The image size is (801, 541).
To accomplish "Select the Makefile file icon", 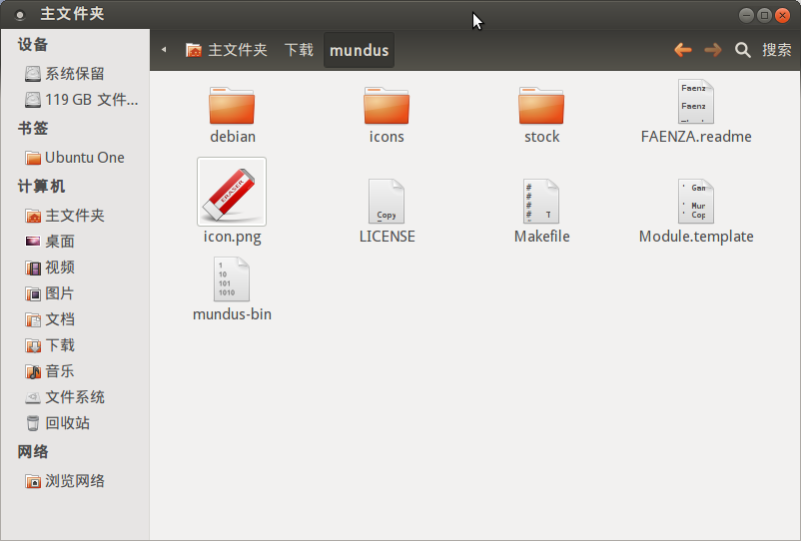I will pyautogui.click(x=541, y=201).
